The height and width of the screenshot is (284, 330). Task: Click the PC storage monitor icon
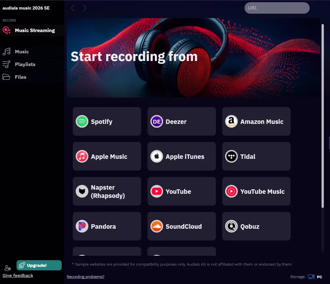click(311, 277)
